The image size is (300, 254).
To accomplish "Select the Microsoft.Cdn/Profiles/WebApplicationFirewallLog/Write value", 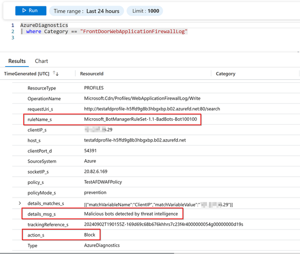I will (142, 98).
